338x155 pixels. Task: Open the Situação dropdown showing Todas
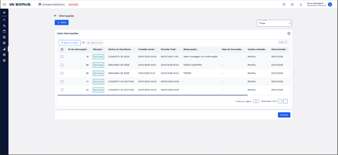[x=274, y=23]
